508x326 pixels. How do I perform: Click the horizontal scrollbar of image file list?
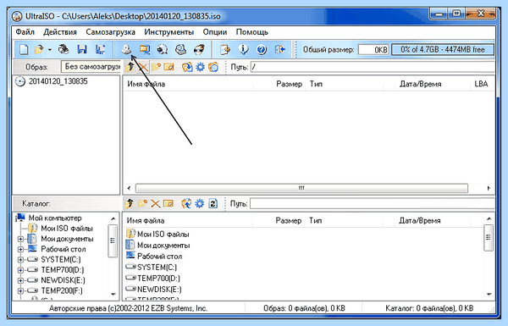pyautogui.click(x=301, y=188)
